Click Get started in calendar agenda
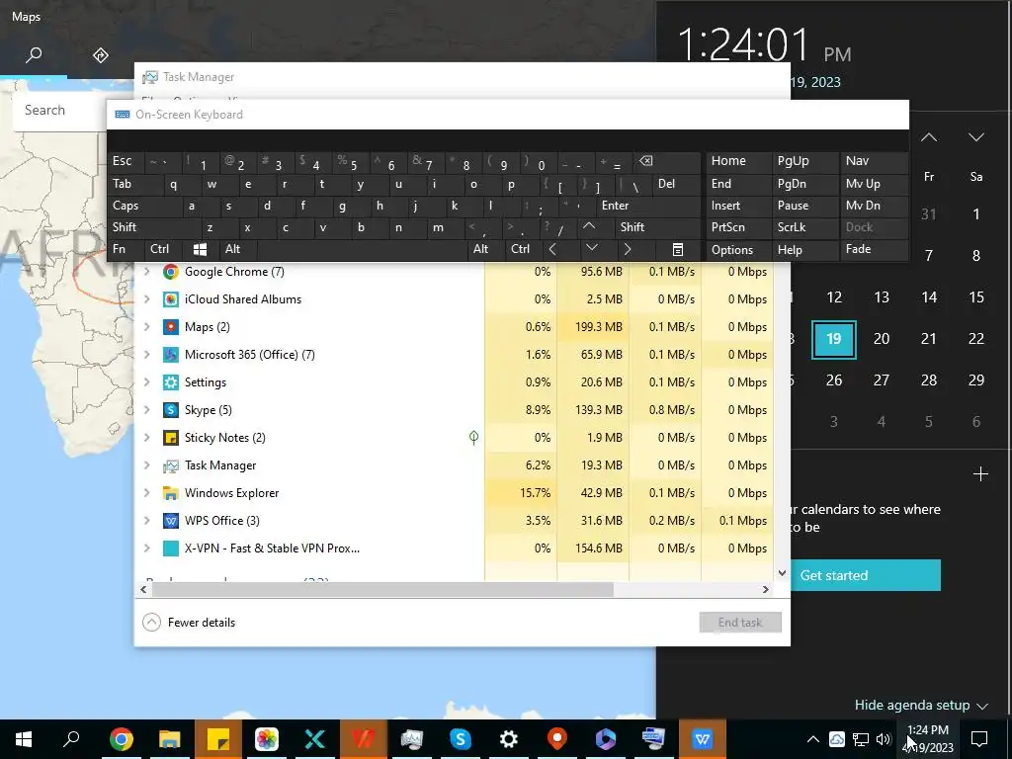Screen dimensions: 1012x759 865,575
